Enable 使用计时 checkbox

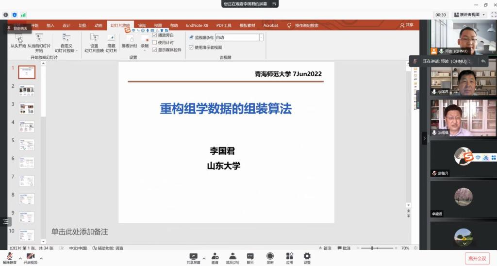155,43
